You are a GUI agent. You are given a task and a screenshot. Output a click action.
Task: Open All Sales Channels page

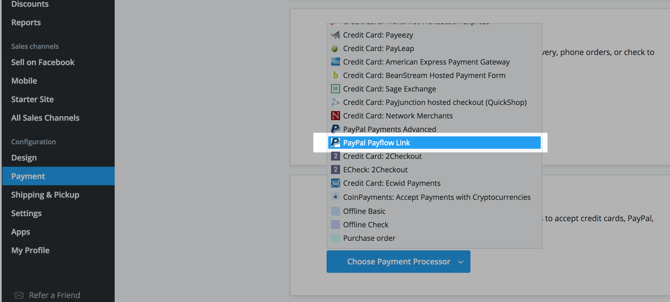pos(45,118)
